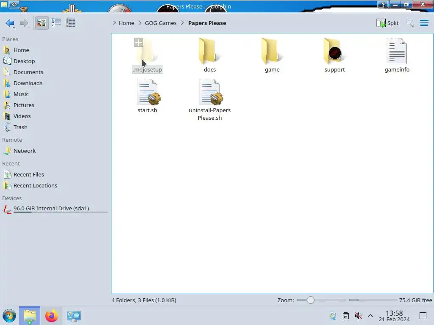This screenshot has width=434, height=325.
Task: Go back with the blue back arrow
Action: 10,23
